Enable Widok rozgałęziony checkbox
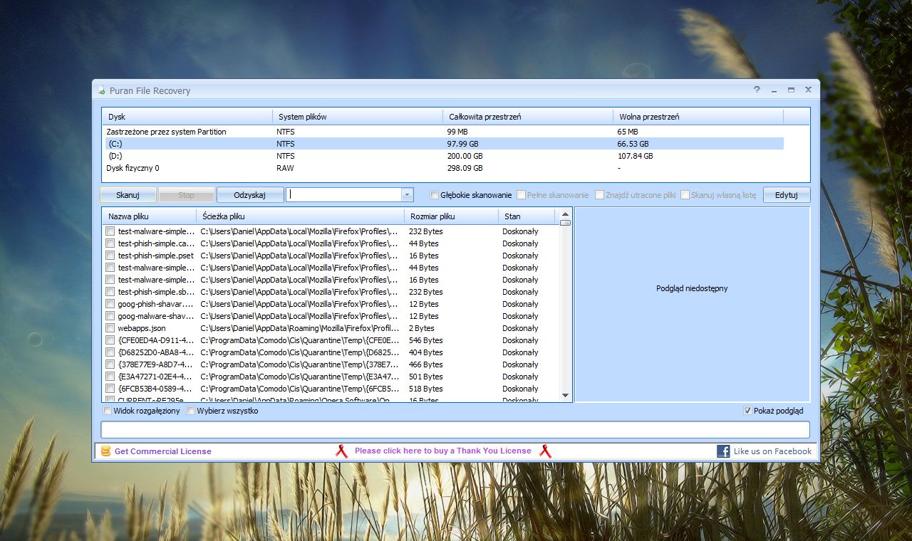The height and width of the screenshot is (541, 912). click(x=108, y=411)
